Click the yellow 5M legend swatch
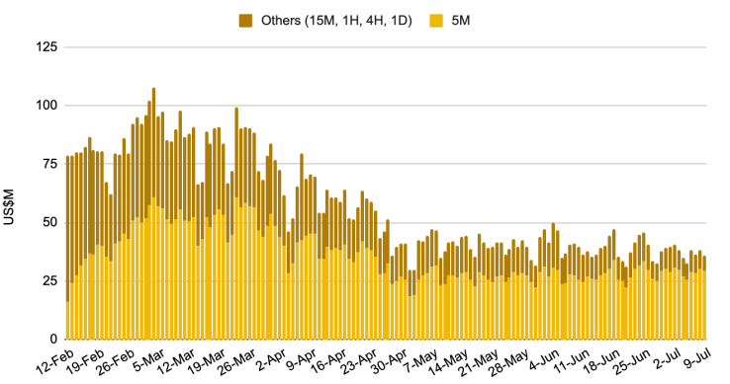Image resolution: width=730 pixels, height=384 pixels. click(x=436, y=21)
